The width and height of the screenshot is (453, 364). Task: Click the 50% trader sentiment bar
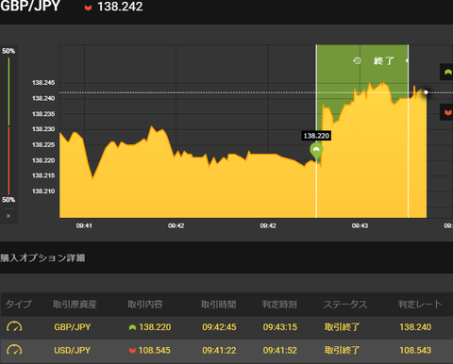(x=8, y=125)
